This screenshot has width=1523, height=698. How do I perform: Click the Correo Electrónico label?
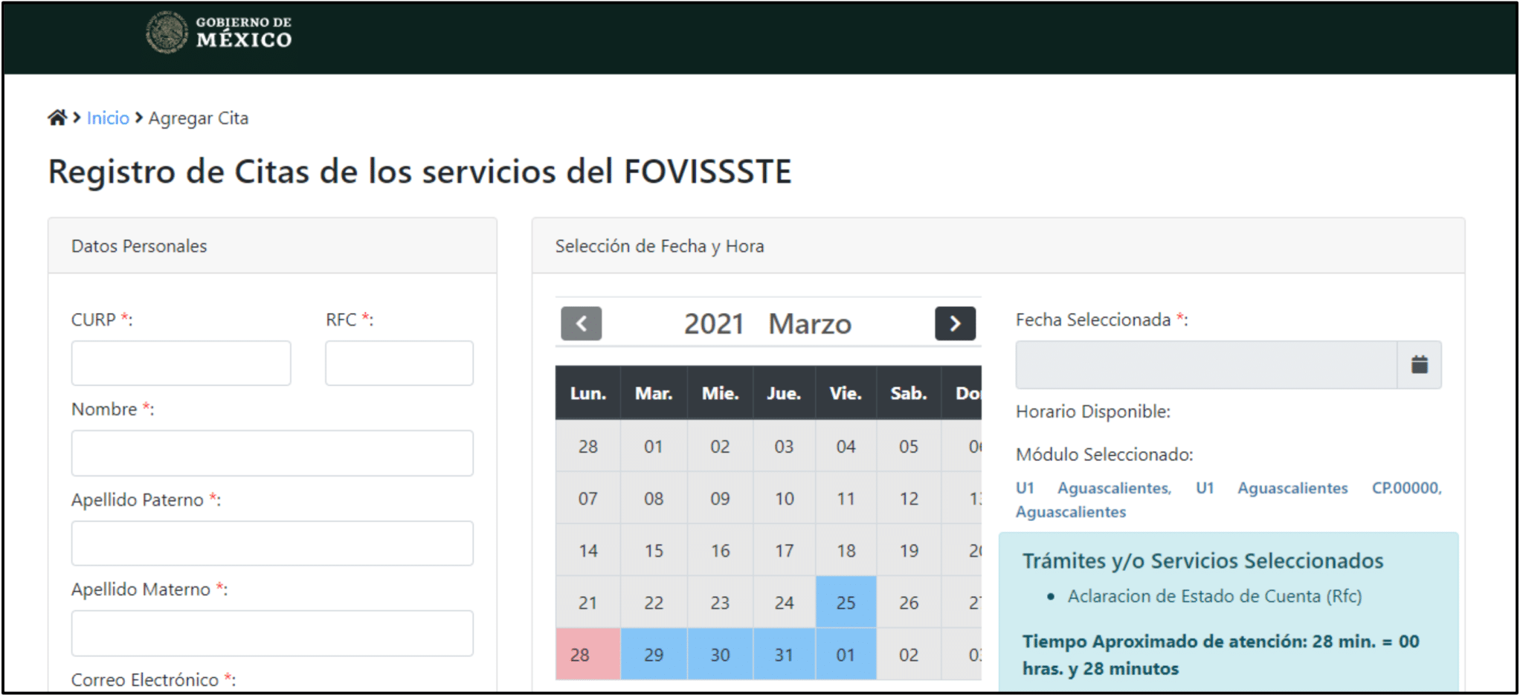coord(153,679)
